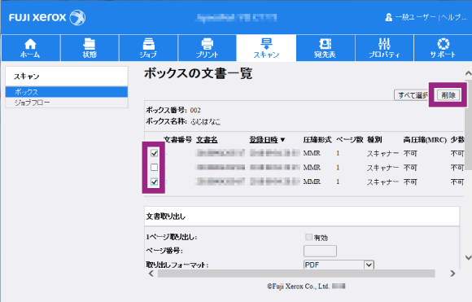The image size is (472, 302).
Task: Enable the 1ページ取り出し 有効 checkbox
Action: [x=308, y=237]
